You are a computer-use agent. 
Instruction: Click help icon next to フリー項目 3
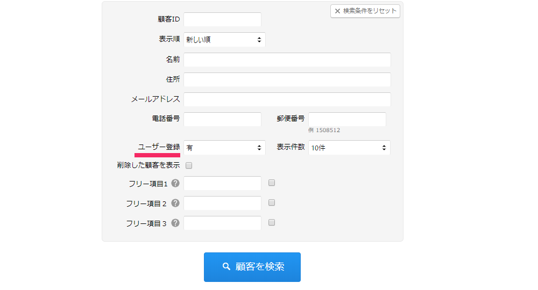click(x=175, y=223)
